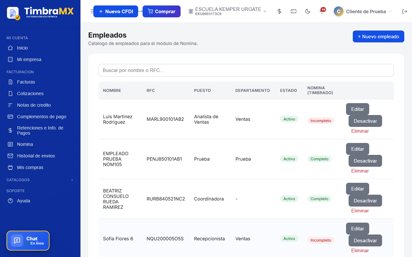Image resolution: width=412 pixels, height=257 pixels.
Task: Click the building icon next to ESCUELA KEMPER URGATE
Action: [x=191, y=12]
